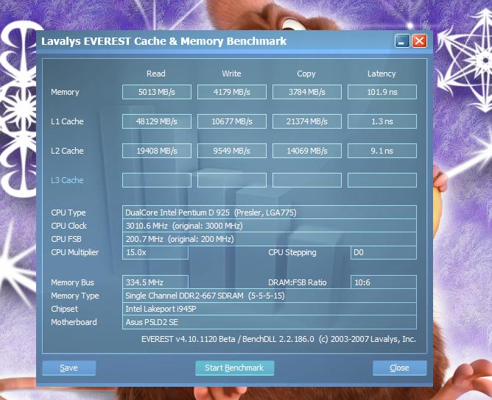Click the DRAM:FSB Ratio label
The height and width of the screenshot is (400, 492).
[x=298, y=282]
